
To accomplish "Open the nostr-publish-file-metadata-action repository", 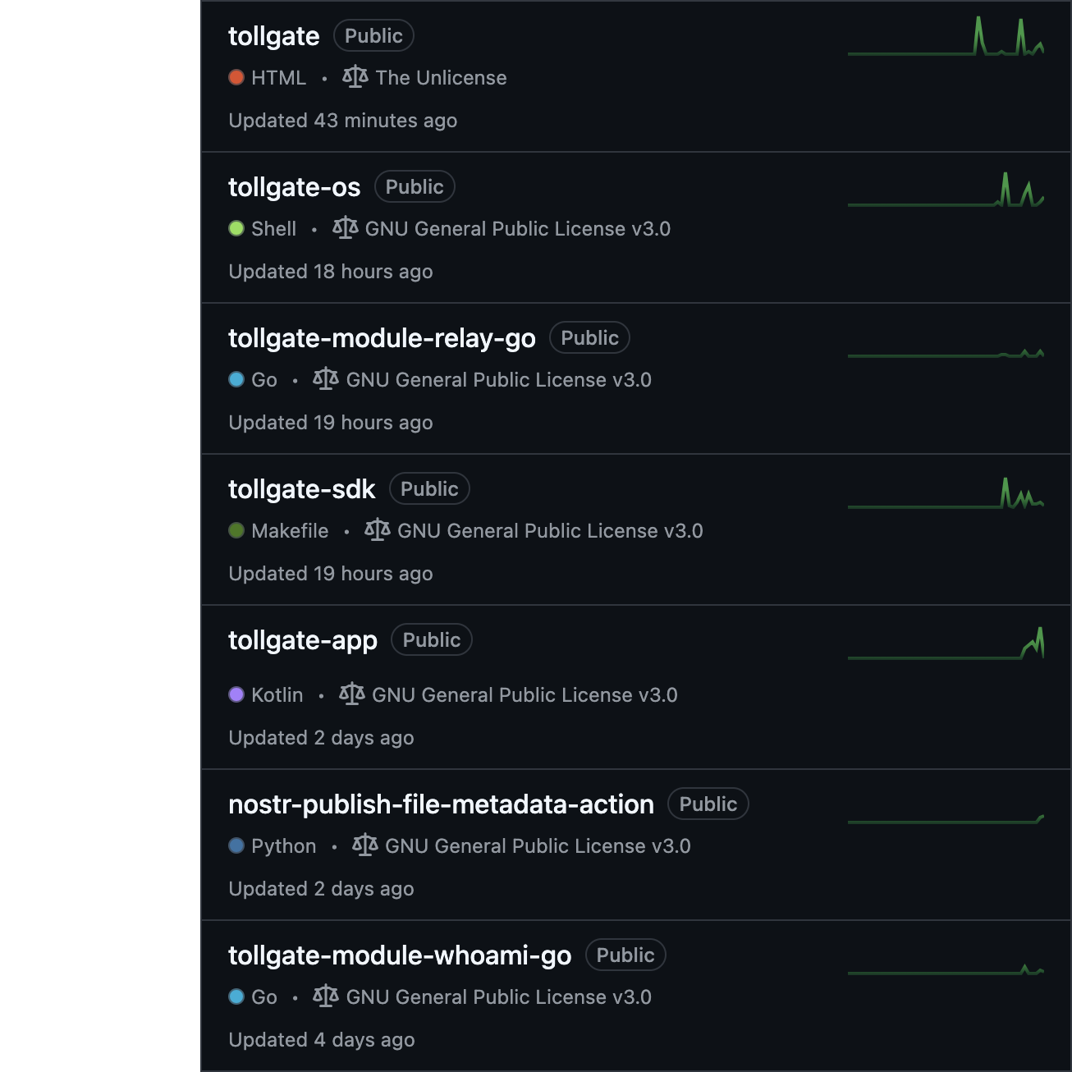I will point(441,804).
